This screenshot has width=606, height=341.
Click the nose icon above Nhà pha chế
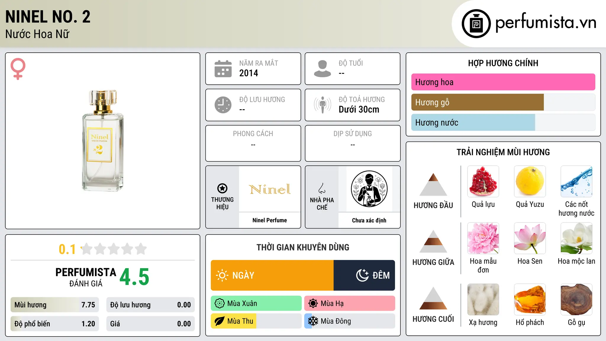pos(322,188)
